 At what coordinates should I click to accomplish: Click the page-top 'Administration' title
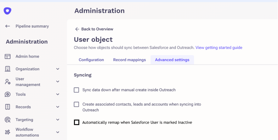[x=99, y=11]
